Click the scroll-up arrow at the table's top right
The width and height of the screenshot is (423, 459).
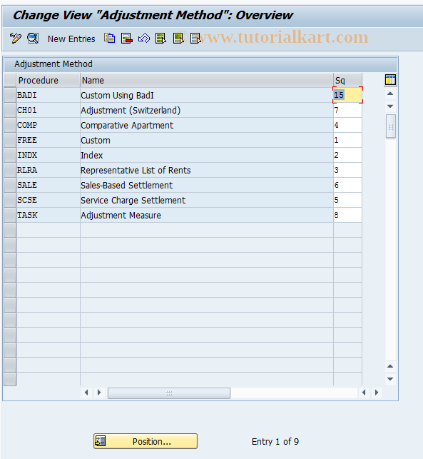pos(390,94)
